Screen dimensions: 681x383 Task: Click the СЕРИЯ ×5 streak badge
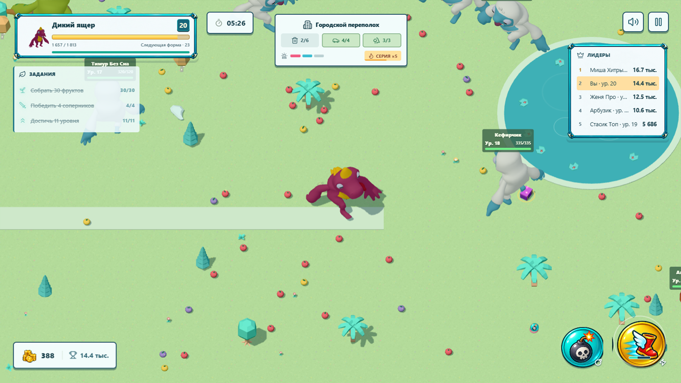(383, 56)
